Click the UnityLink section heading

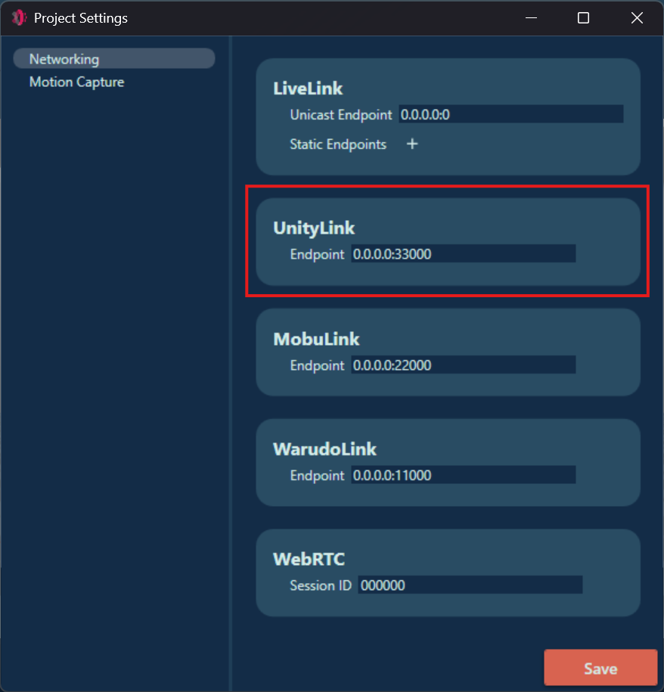(x=314, y=228)
